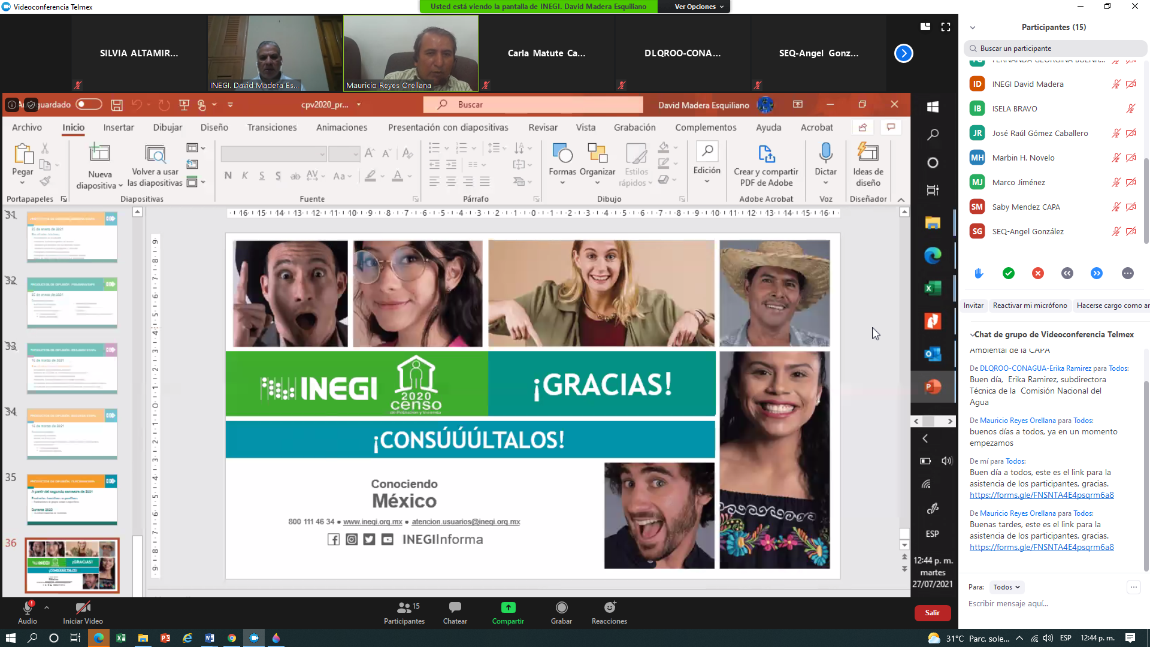Open Ver Opciones dropdown

(x=698, y=7)
